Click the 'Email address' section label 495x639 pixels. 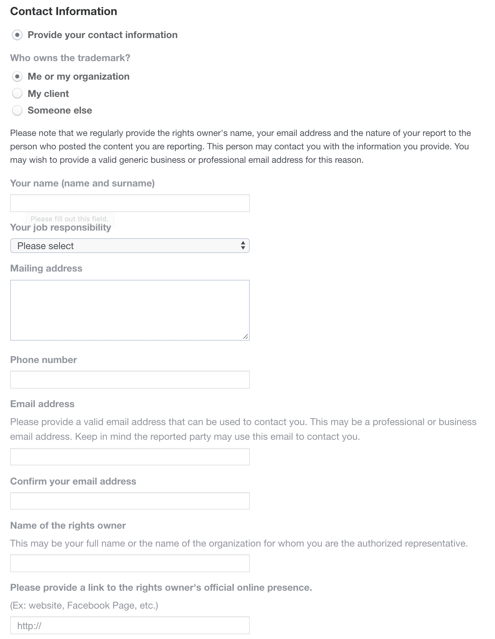[x=42, y=404]
